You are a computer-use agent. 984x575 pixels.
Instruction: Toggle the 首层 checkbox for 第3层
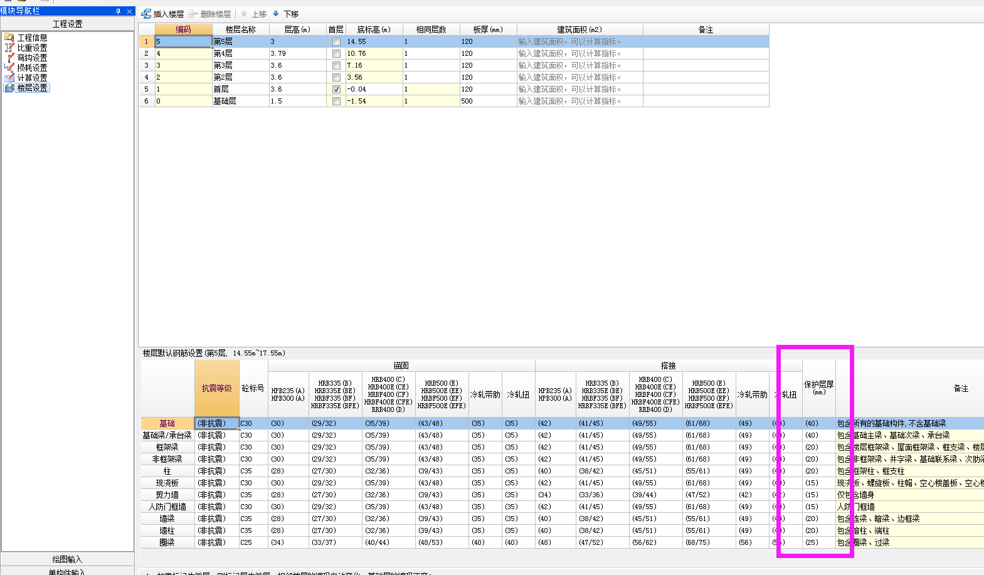[336, 66]
